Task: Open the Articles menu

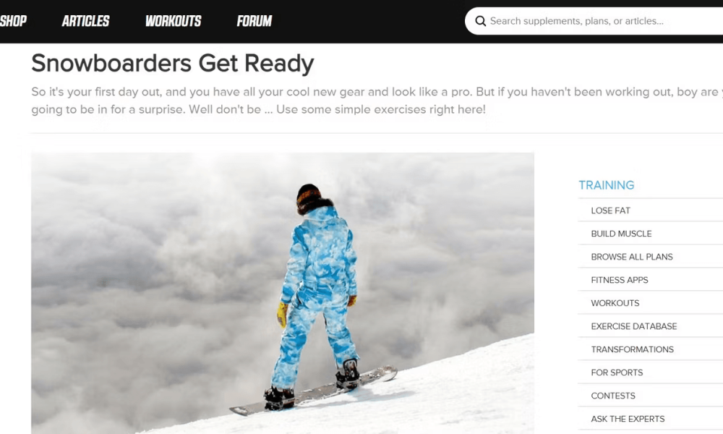Action: point(86,21)
